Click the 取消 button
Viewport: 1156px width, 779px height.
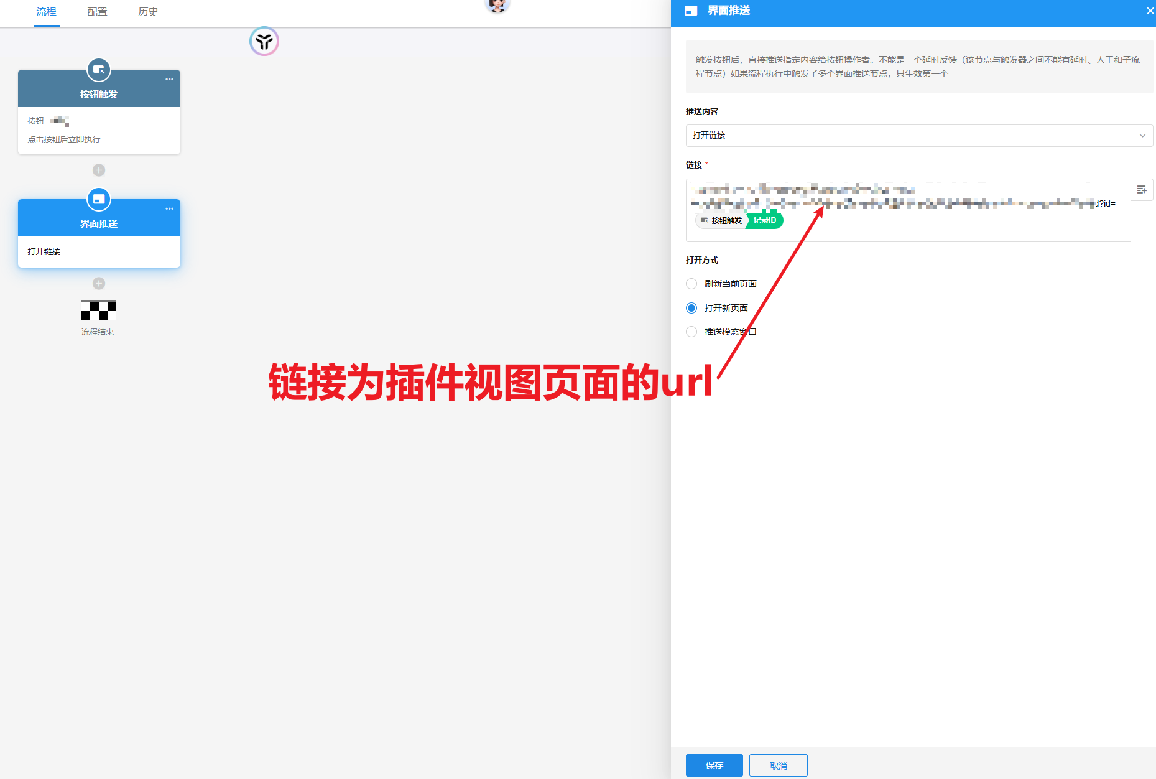[x=778, y=765]
